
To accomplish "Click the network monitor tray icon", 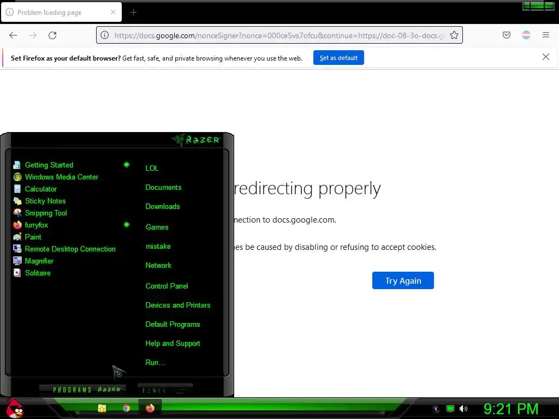I will (450, 409).
